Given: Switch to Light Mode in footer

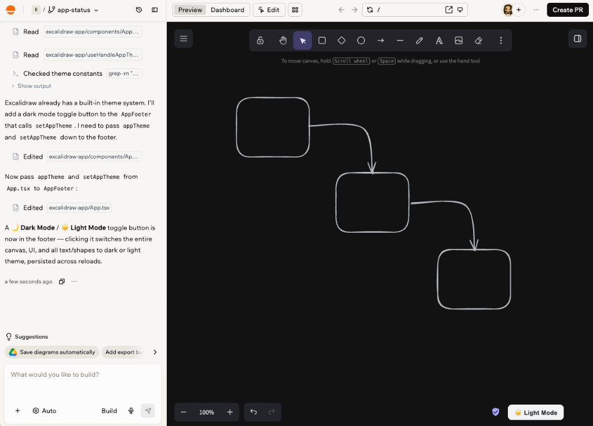Looking at the screenshot, I should tap(536, 412).
